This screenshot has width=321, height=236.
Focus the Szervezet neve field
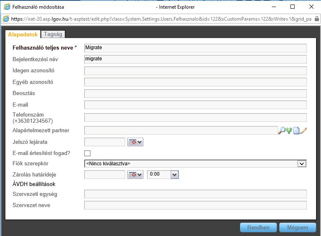[195, 205]
